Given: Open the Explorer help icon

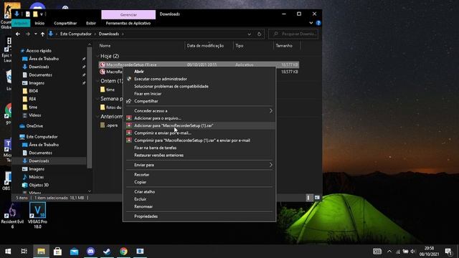Looking at the screenshot, I should tap(318, 23).
